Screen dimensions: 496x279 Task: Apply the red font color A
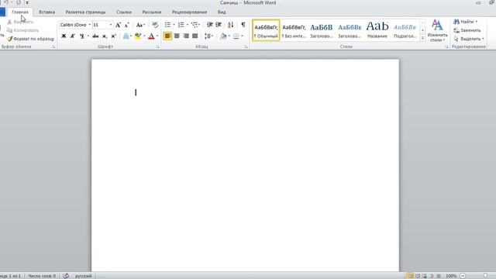click(151, 36)
